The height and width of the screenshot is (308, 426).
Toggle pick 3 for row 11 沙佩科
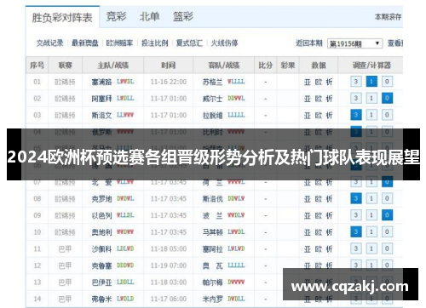(356, 248)
